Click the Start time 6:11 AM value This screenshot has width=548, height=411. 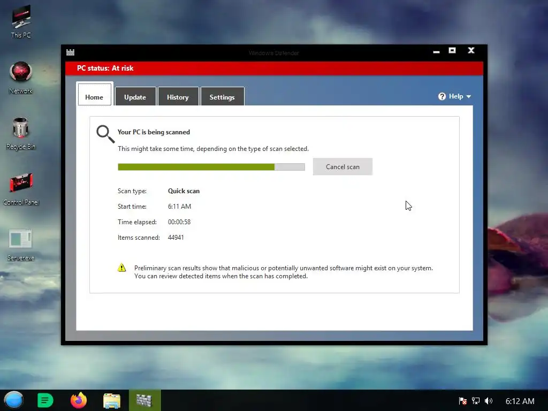point(179,207)
